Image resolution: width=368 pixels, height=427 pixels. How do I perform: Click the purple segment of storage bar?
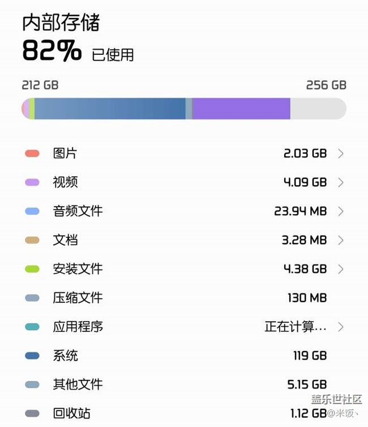point(241,108)
